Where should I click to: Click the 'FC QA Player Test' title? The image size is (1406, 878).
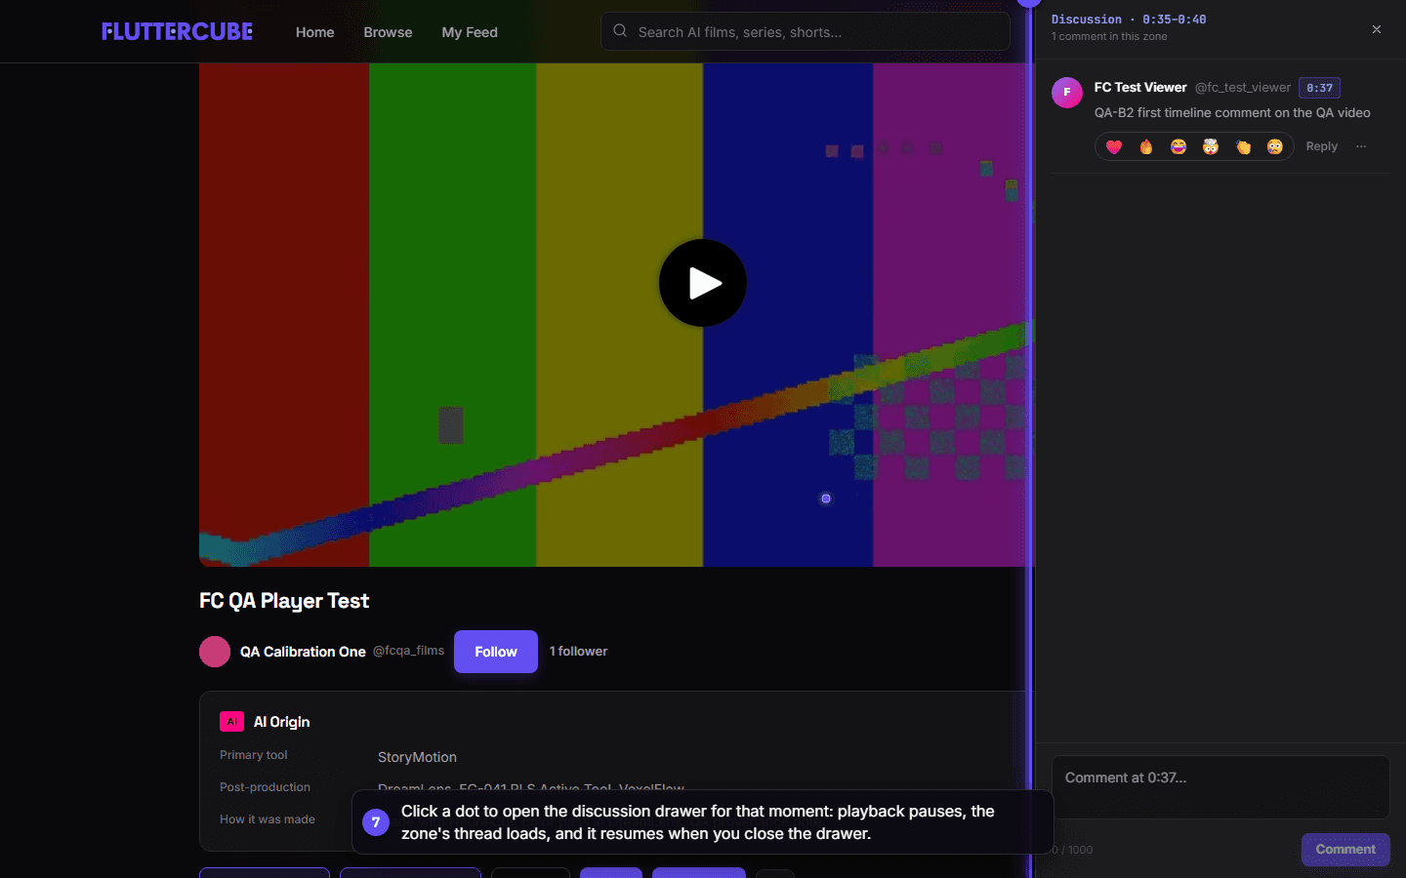tap(284, 601)
